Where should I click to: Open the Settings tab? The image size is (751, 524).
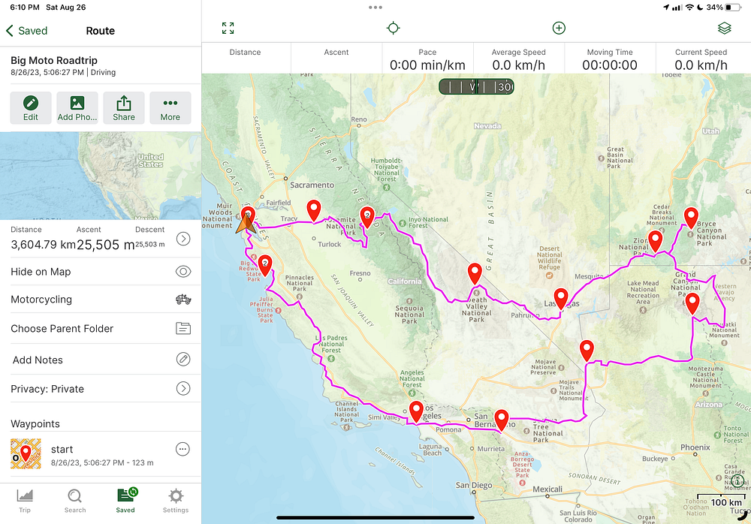(176, 501)
